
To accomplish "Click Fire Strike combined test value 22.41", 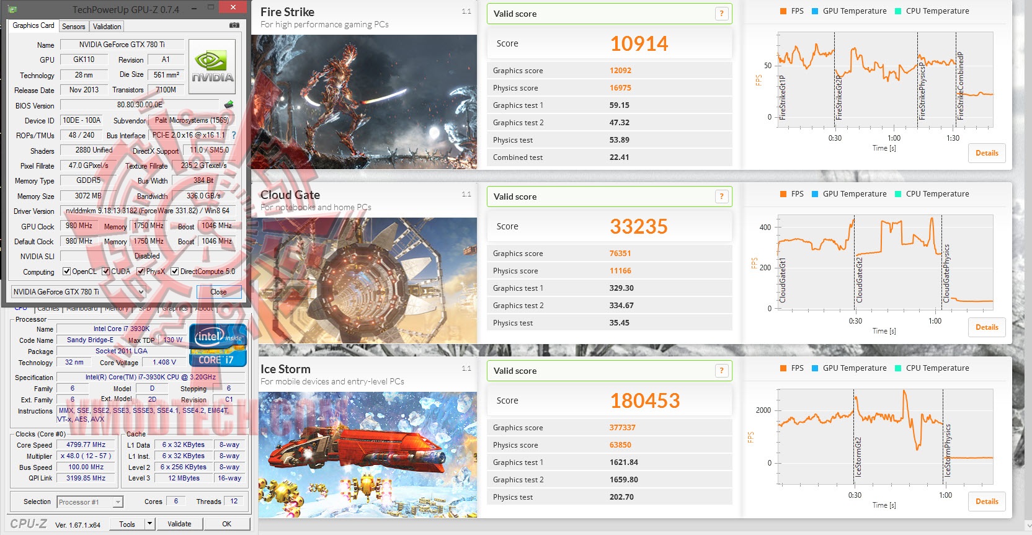I will click(x=619, y=157).
